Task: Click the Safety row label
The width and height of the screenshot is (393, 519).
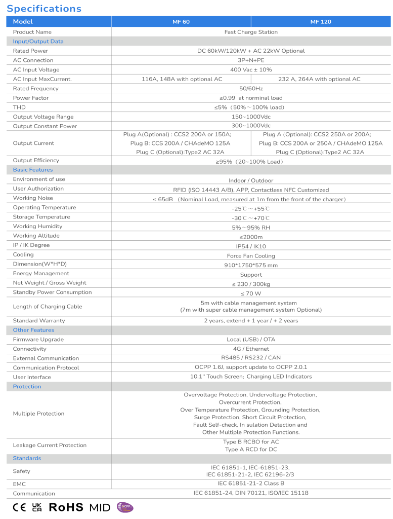Action: pos(21,471)
